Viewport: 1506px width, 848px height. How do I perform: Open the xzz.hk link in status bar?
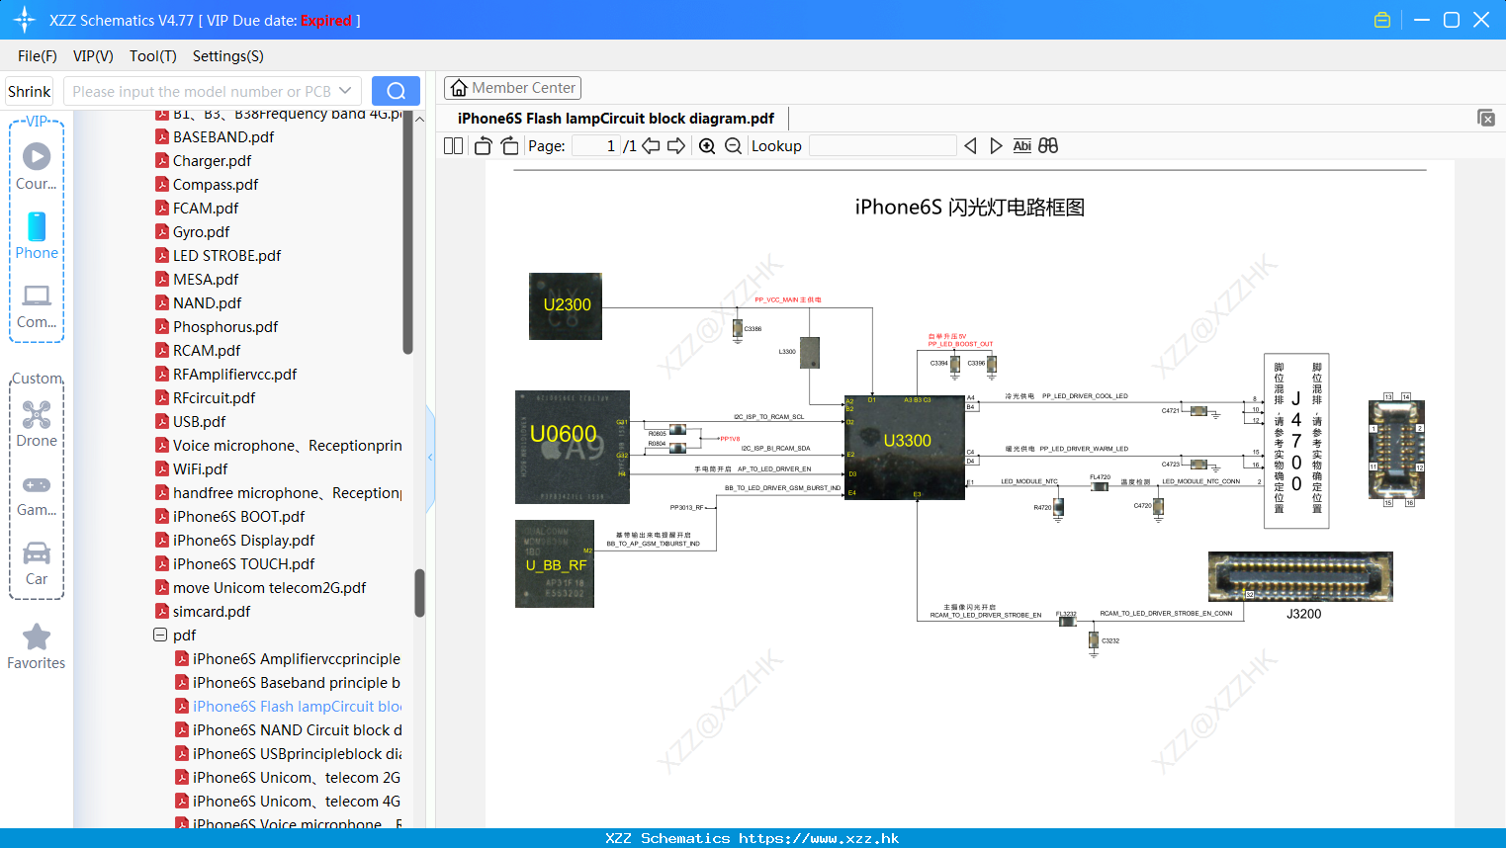[x=819, y=838]
